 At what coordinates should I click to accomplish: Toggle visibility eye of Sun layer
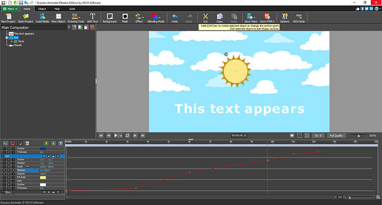pyautogui.click(x=44, y=156)
